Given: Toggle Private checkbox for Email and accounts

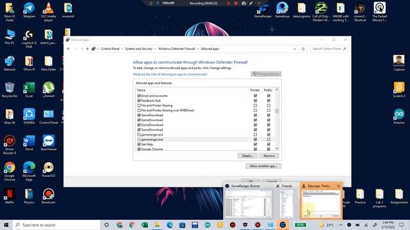Looking at the screenshot, I should click(255, 96).
